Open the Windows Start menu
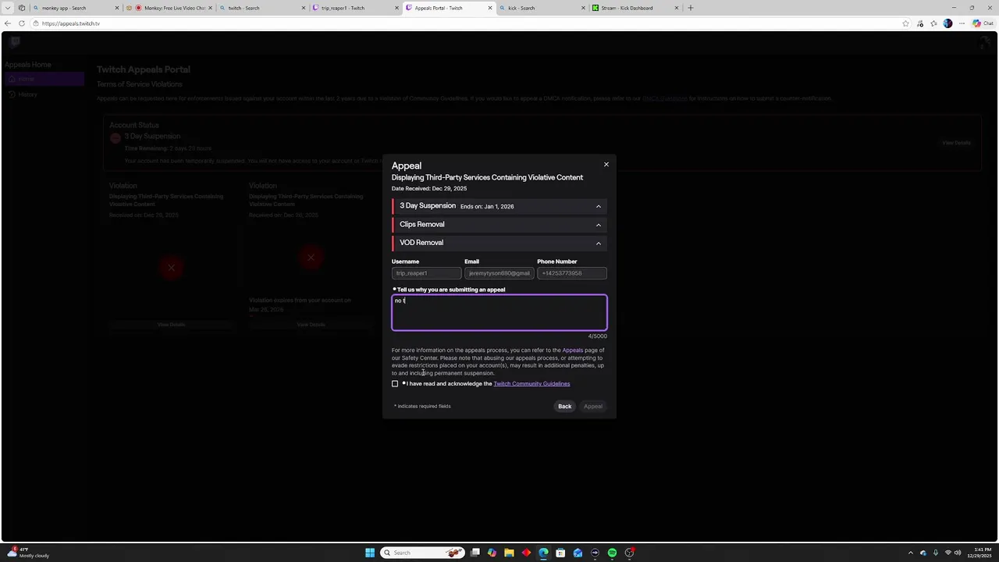Viewport: 999px width, 562px height. [370, 553]
